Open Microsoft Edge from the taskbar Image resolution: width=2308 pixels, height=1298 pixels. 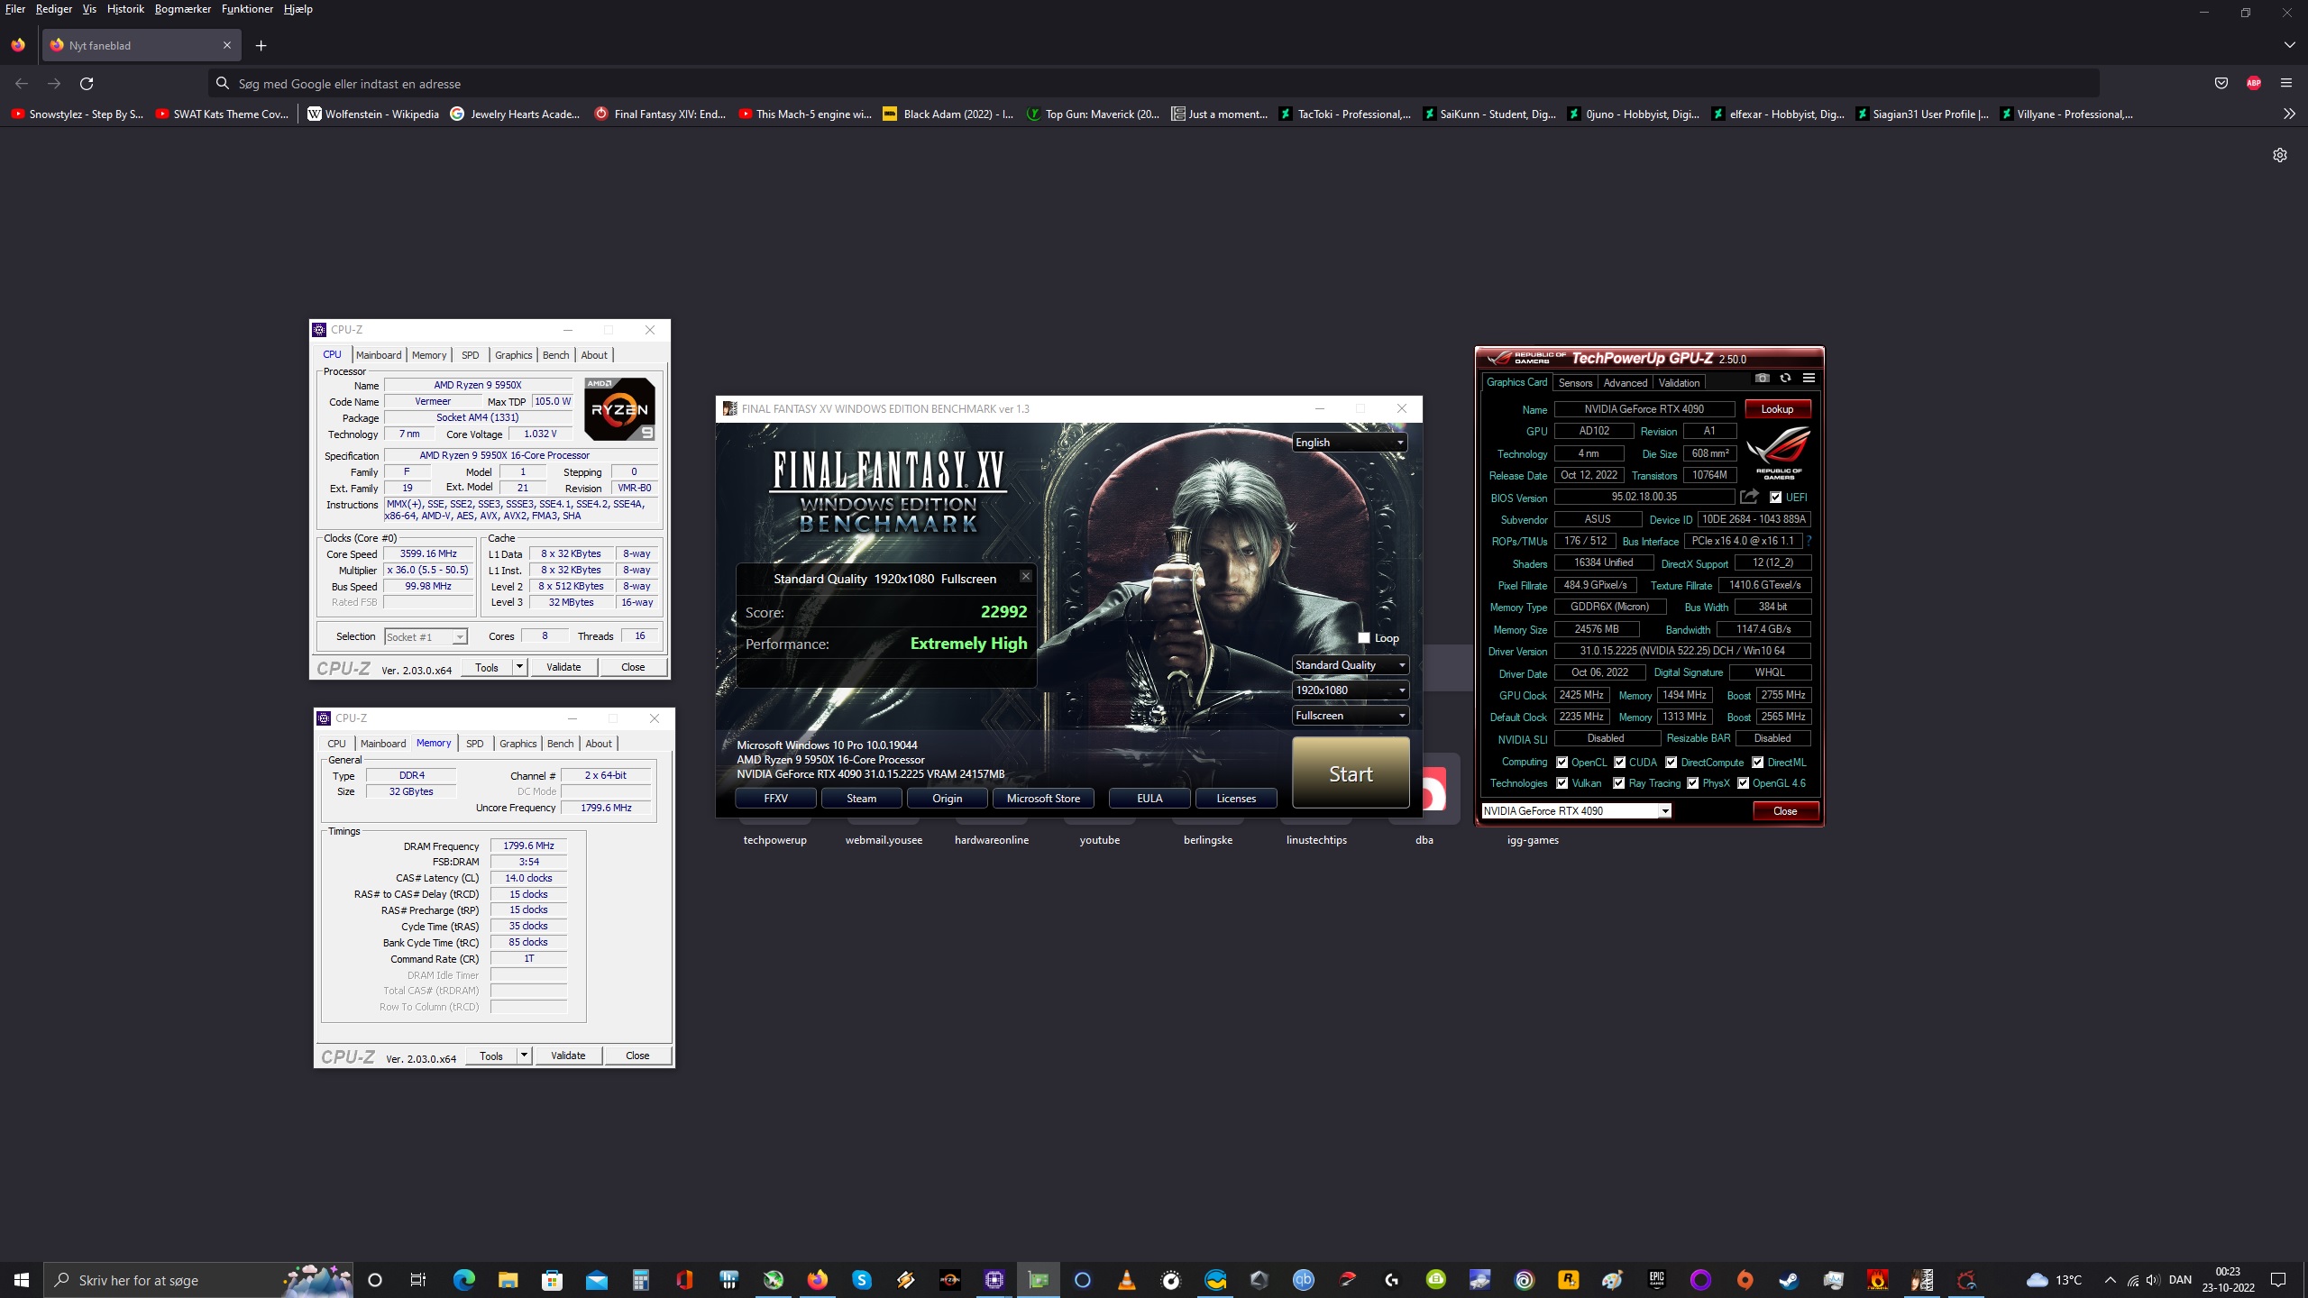[463, 1280]
